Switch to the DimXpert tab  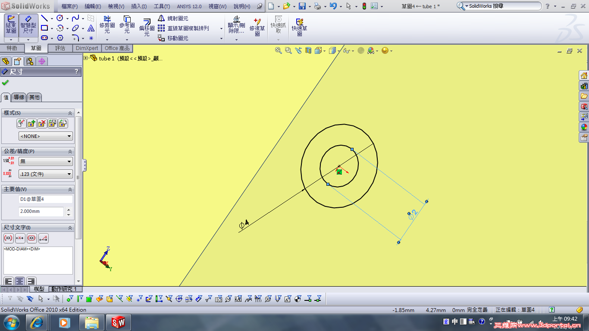(87, 48)
